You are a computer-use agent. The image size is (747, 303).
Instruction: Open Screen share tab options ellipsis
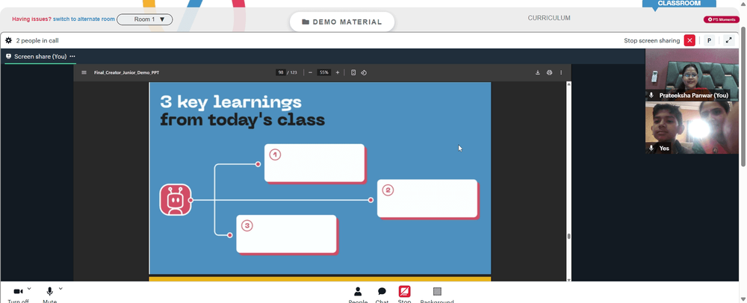[x=72, y=56]
